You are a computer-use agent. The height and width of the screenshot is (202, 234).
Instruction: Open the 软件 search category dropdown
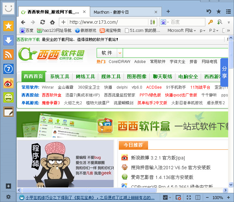click(x=120, y=53)
